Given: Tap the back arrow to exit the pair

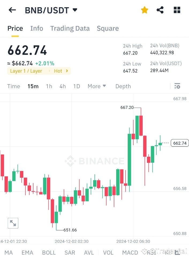Looking at the screenshot, I should 12,10.
